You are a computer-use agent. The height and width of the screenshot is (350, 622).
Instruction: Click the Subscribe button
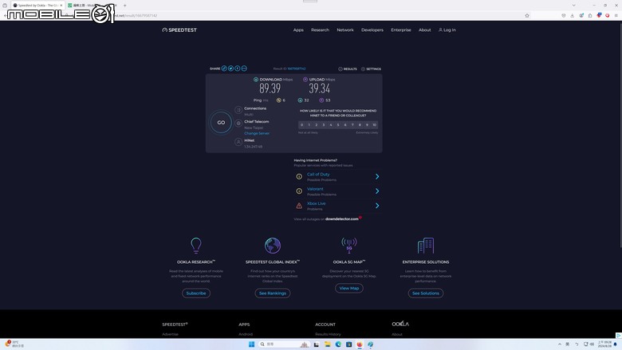pos(196,293)
